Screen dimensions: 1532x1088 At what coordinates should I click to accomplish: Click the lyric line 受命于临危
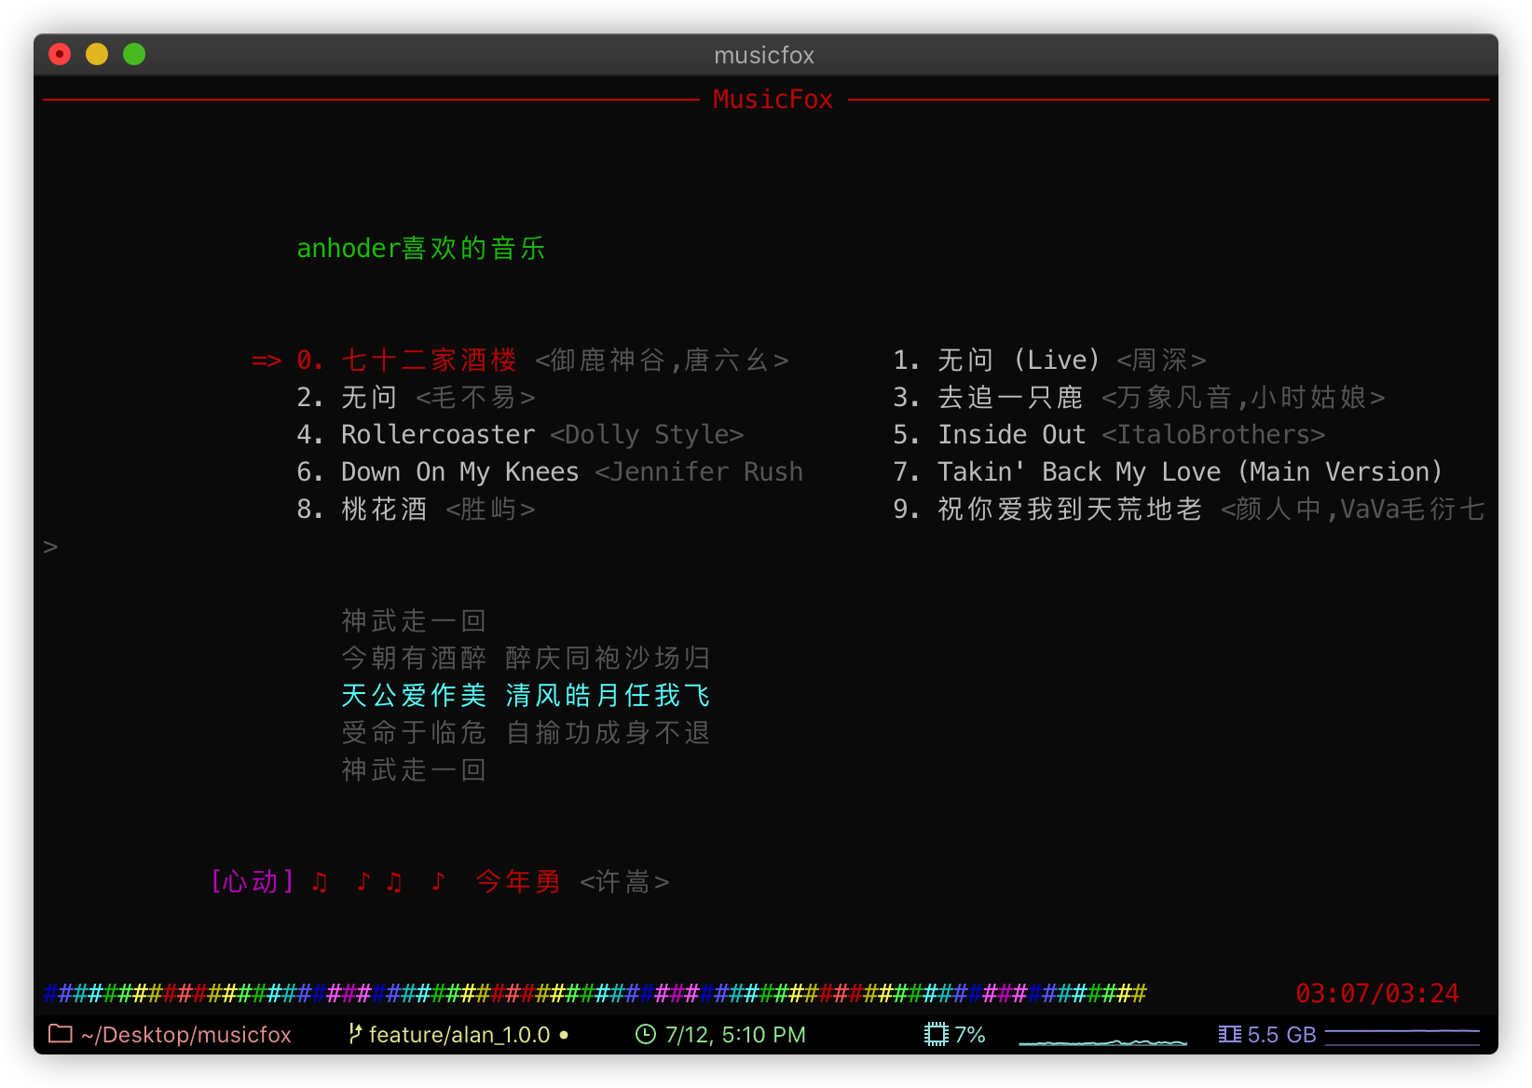pos(414,733)
